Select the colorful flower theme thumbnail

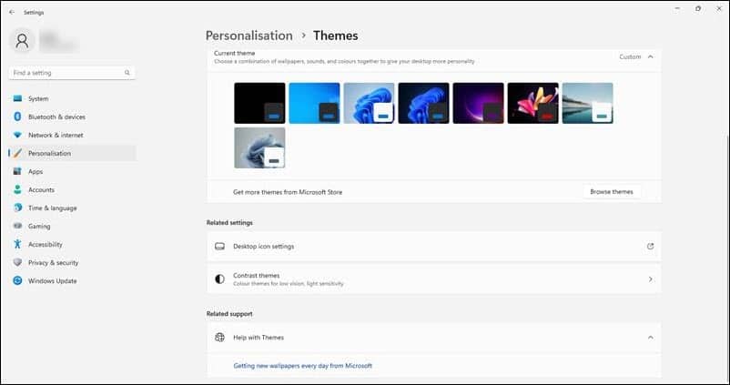(532, 103)
